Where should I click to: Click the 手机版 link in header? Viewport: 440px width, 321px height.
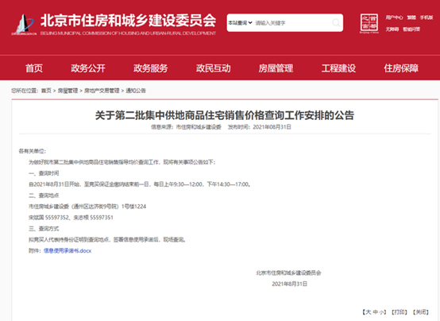point(426,17)
